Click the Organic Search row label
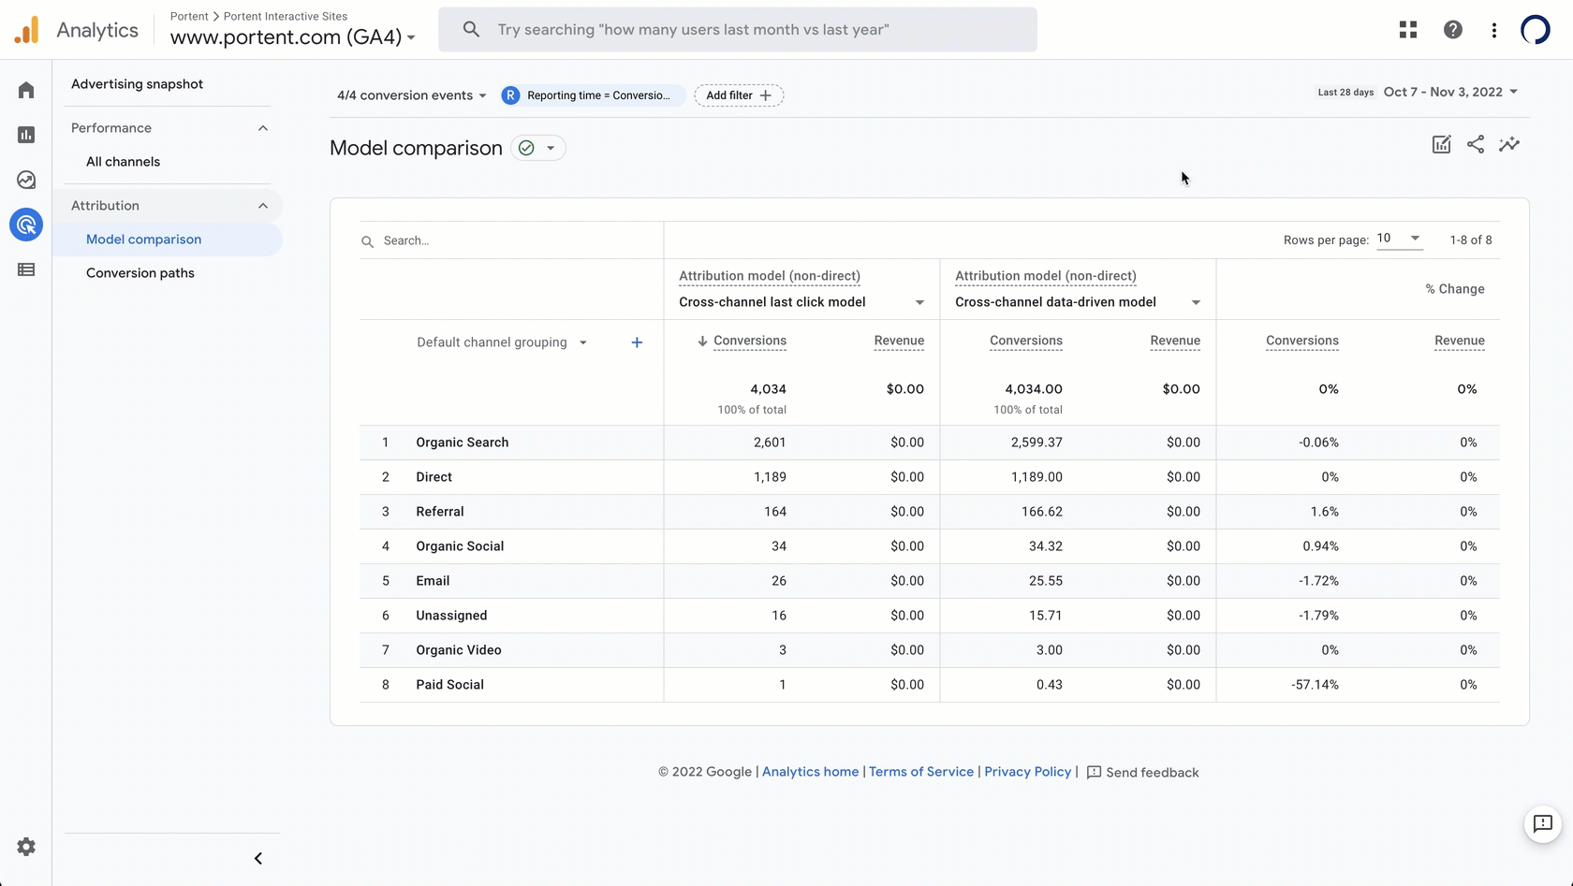Viewport: 1573px width, 886px height. point(463,443)
